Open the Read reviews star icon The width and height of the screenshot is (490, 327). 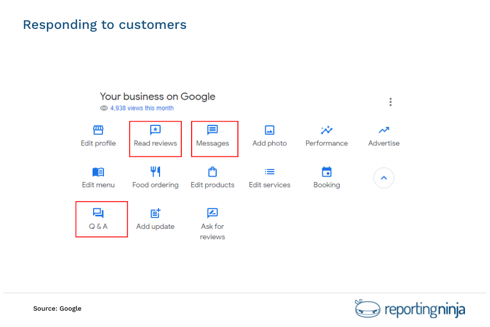click(155, 130)
